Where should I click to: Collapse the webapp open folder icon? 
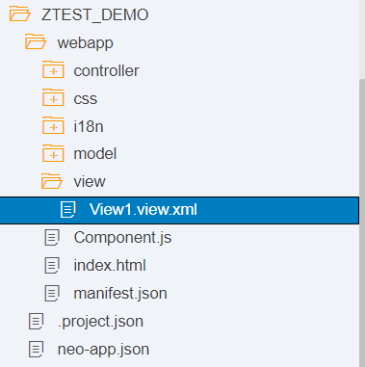(x=36, y=42)
